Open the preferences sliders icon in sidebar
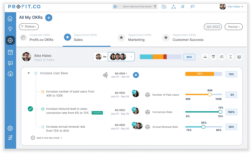The width and height of the screenshot is (252, 154). (x=10, y=138)
